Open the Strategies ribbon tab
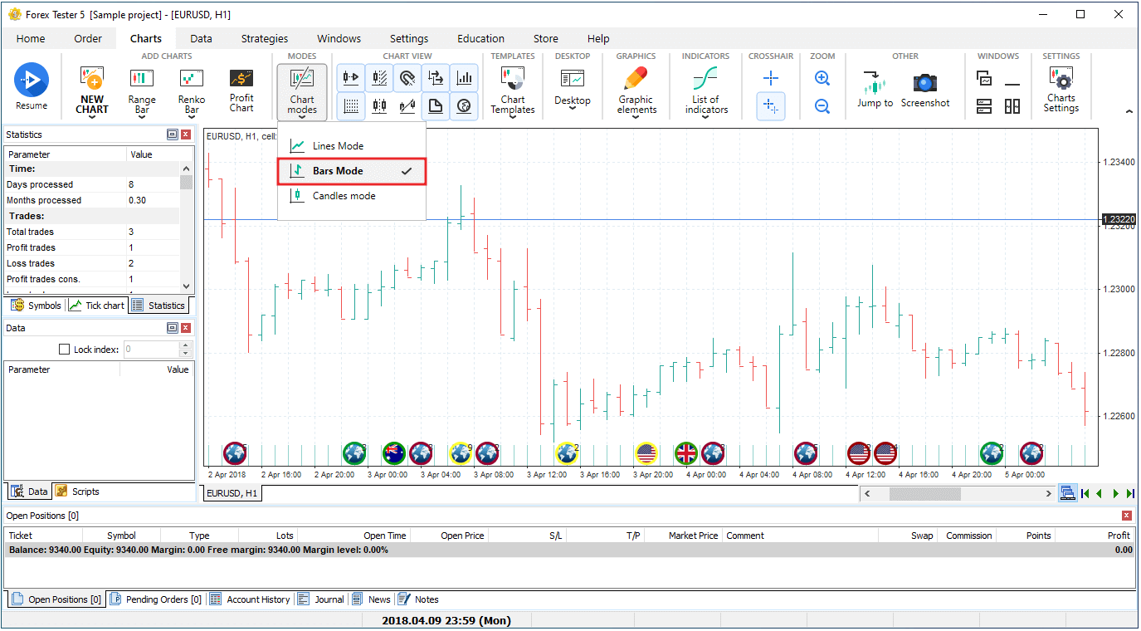The width and height of the screenshot is (1141, 631). coord(265,38)
